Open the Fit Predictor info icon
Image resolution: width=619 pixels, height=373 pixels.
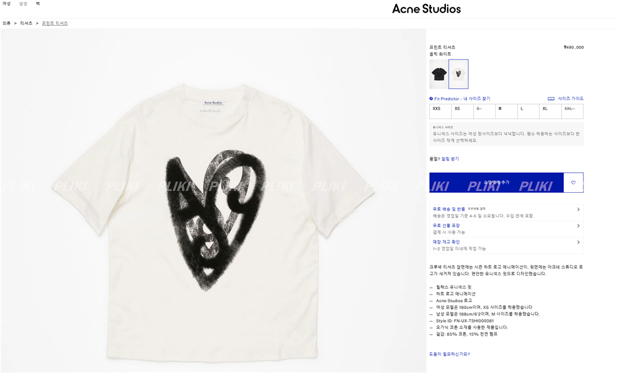click(431, 98)
